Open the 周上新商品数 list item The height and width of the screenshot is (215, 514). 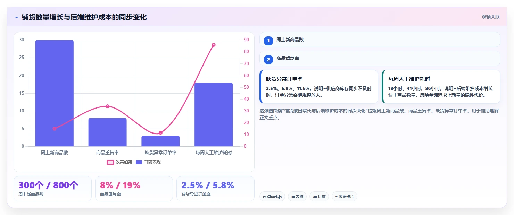point(380,40)
